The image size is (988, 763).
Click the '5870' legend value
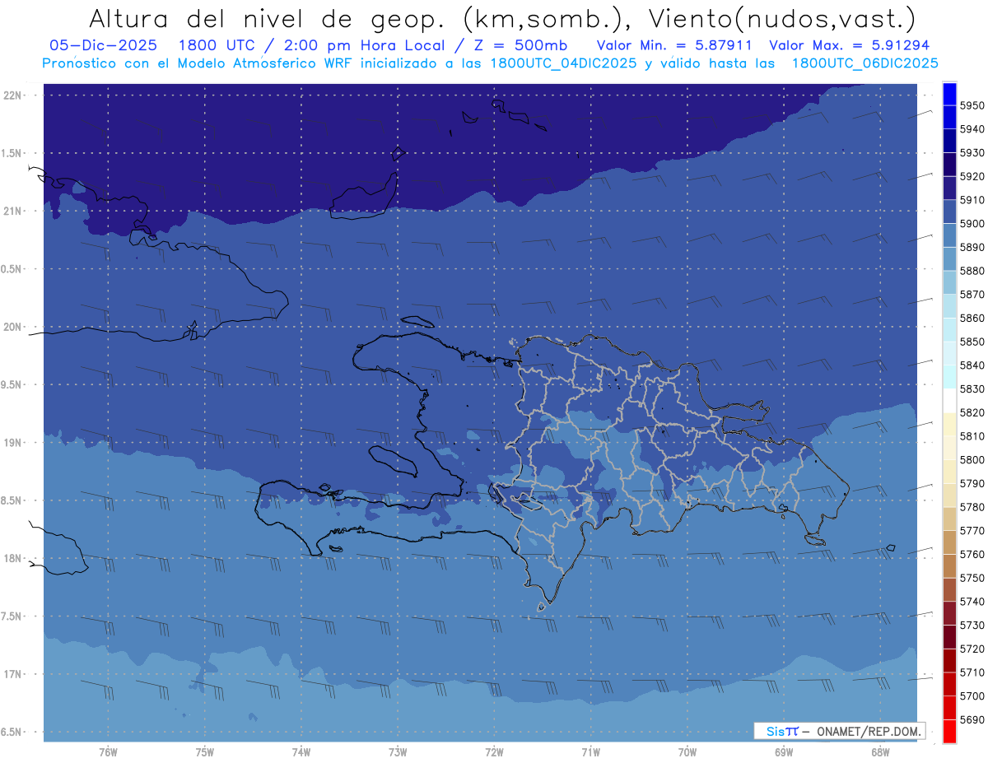click(972, 295)
